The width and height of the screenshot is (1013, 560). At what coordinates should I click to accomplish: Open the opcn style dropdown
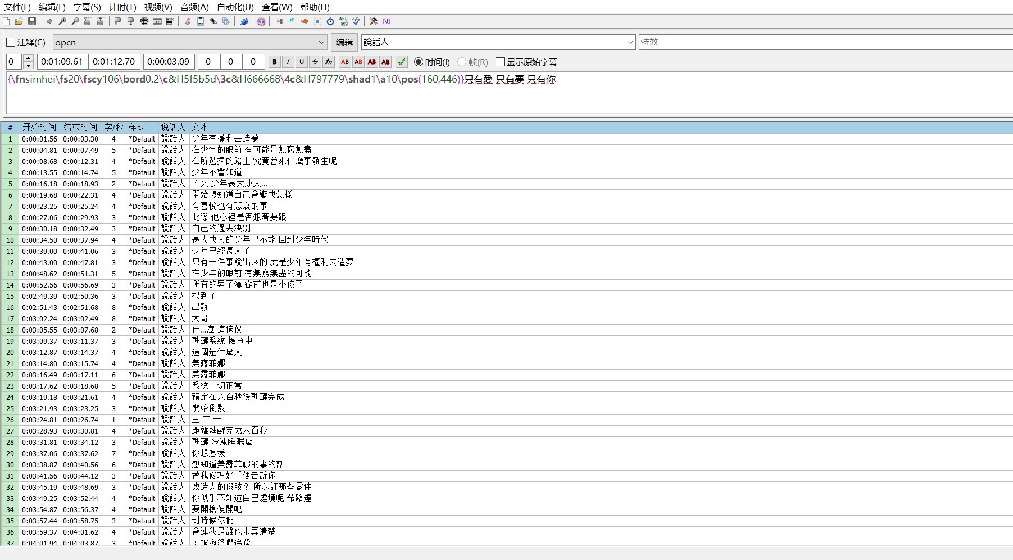click(190, 42)
